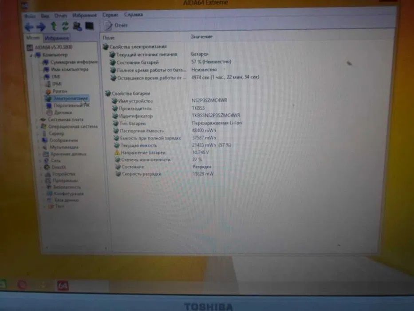414x311 pixels.
Task: Click the Системная плата icon in the tree
Action: click(x=43, y=120)
